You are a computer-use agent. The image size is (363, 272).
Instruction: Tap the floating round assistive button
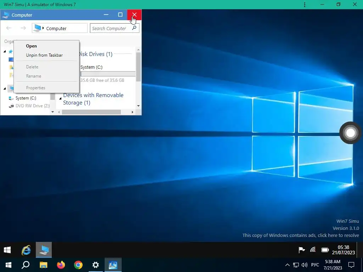[x=350, y=133]
